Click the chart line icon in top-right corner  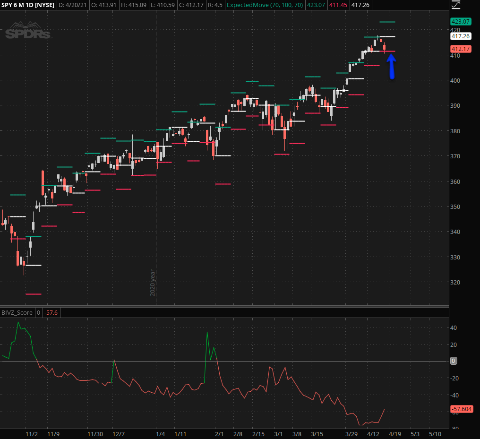coord(455,5)
